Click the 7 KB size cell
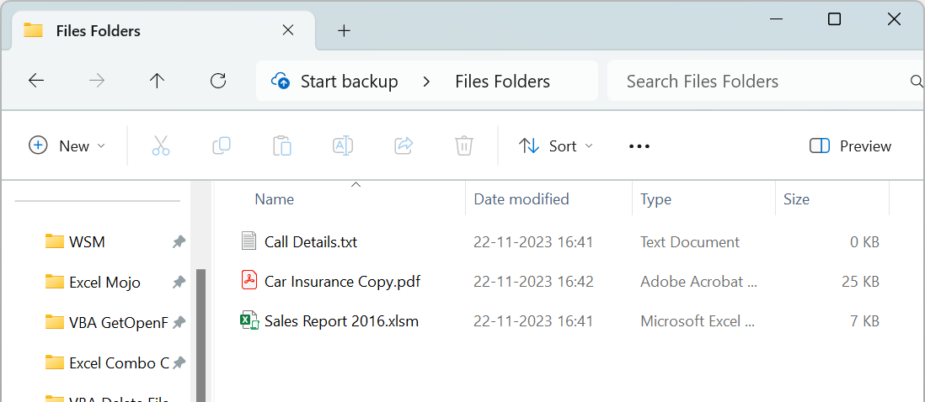925x402 pixels. coord(864,321)
